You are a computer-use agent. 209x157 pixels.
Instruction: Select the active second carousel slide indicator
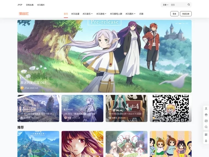pos(180,24)
